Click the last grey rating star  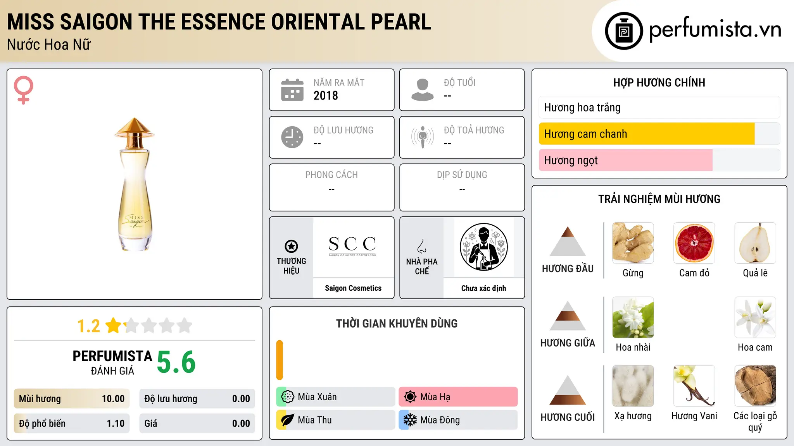click(185, 326)
